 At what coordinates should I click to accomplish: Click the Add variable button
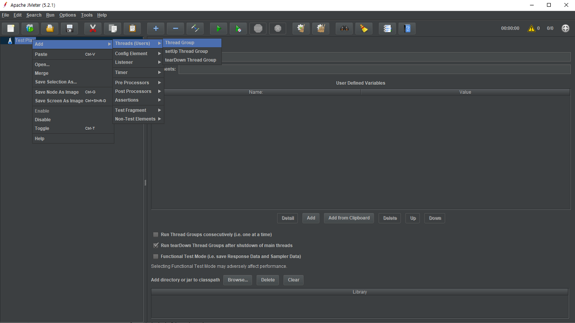coord(311,218)
